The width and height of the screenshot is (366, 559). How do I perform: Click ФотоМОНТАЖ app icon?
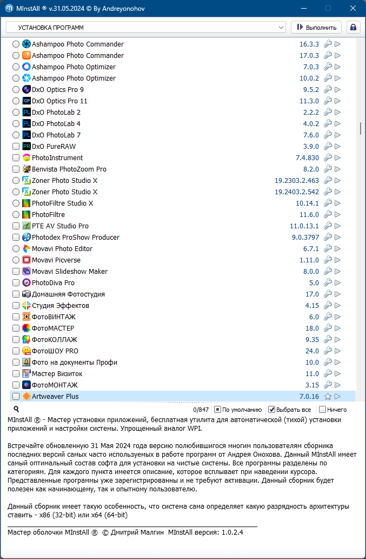(26, 385)
